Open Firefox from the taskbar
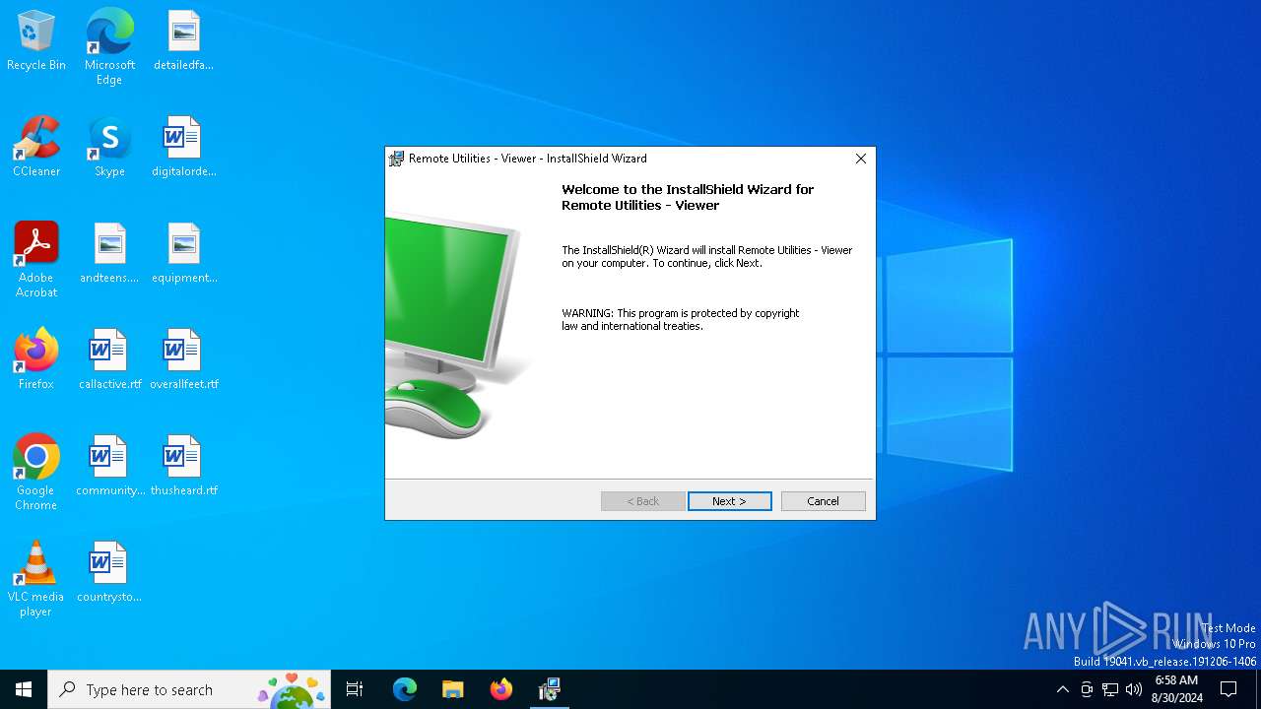 coord(501,689)
